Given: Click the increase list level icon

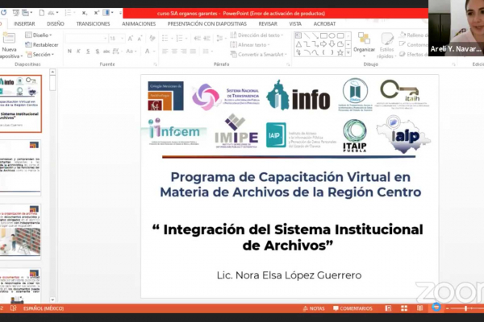Looking at the screenshot, I should (x=207, y=38).
